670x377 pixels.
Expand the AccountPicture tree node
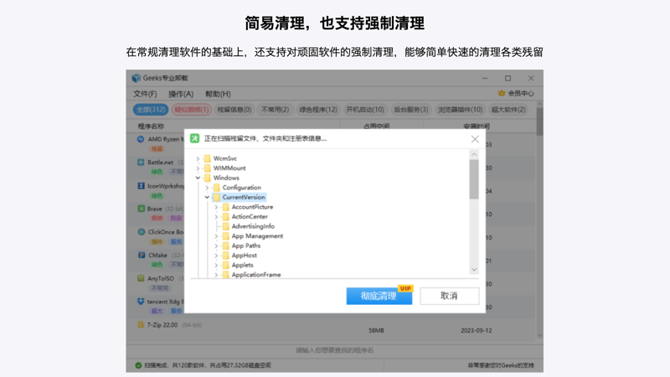click(x=216, y=207)
